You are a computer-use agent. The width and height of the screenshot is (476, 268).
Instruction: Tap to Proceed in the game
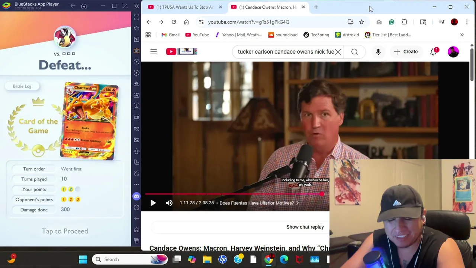[65, 231]
